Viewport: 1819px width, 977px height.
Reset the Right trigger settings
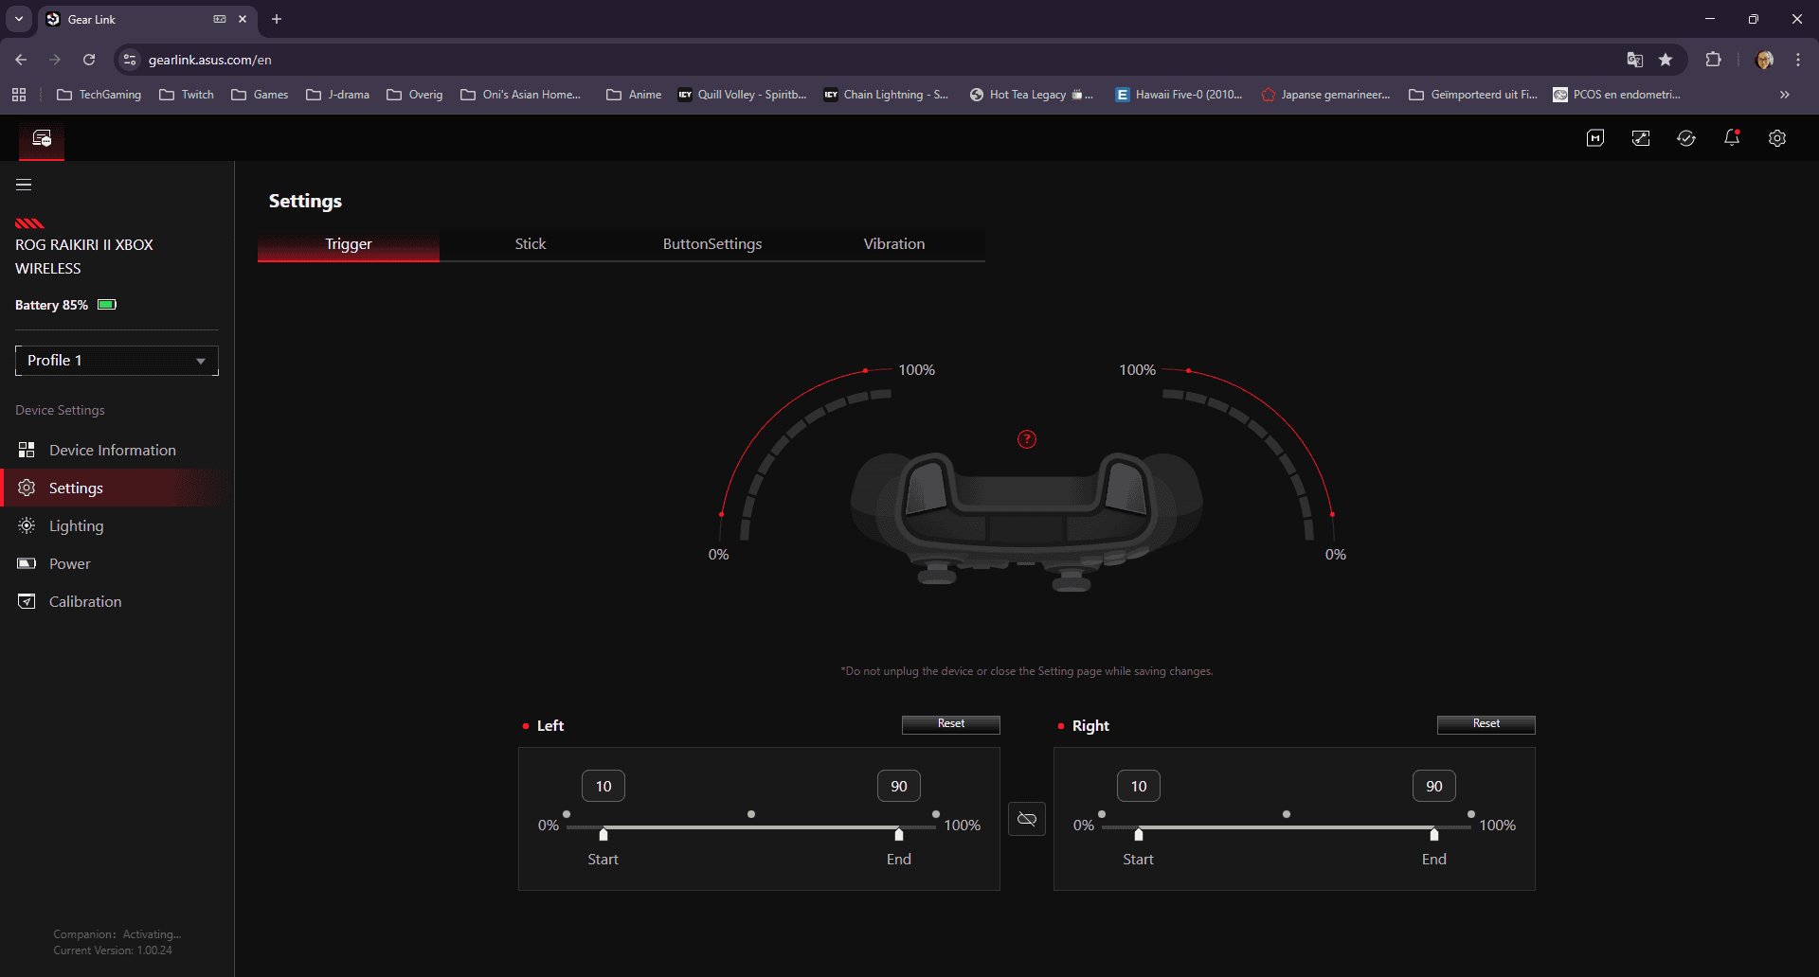click(x=1486, y=724)
